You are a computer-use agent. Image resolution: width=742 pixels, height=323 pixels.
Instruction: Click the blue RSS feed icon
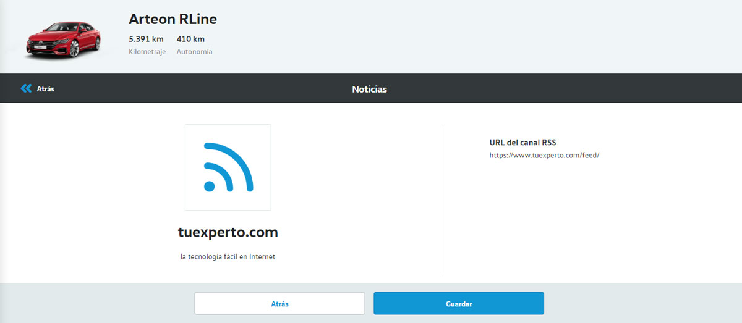(228, 167)
